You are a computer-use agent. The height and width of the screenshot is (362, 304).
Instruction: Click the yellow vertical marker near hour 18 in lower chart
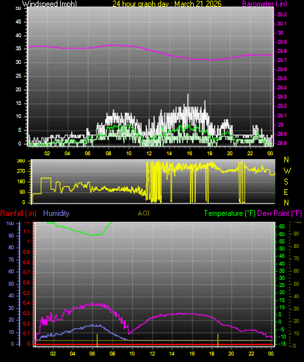coord(218,340)
